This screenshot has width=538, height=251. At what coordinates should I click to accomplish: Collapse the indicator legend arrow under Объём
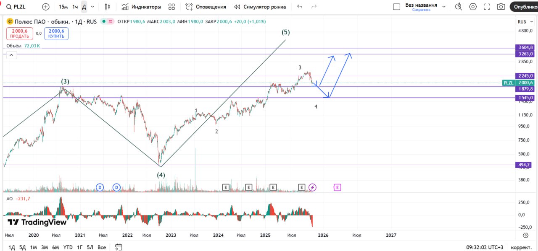(x=11, y=55)
